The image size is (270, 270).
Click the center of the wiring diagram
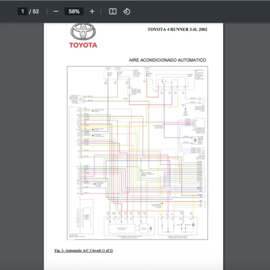[138, 153]
